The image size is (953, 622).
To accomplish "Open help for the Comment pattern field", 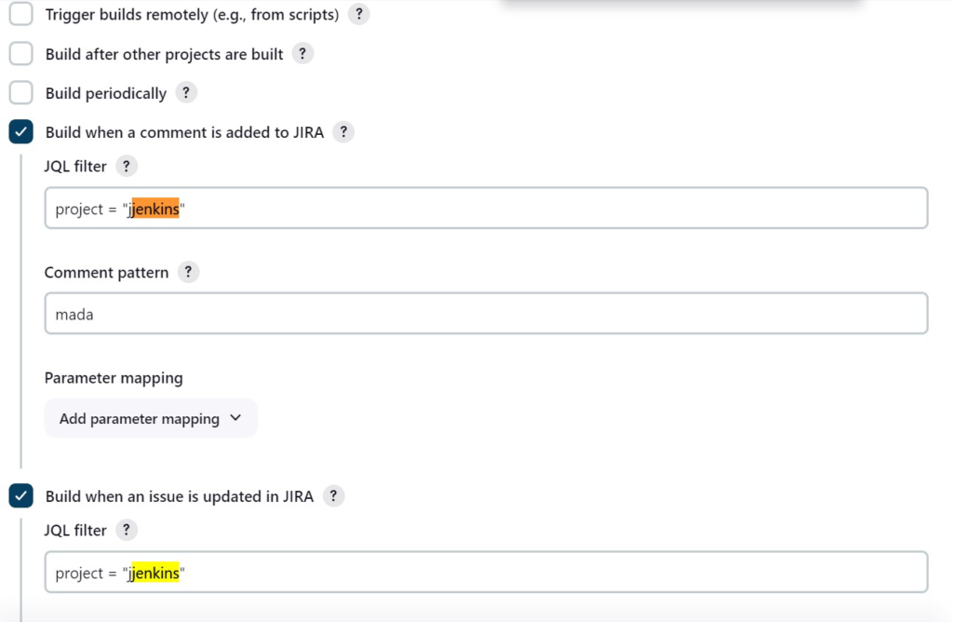I will (188, 272).
